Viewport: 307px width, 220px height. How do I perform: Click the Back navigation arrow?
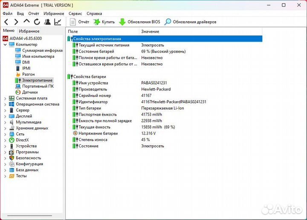pyautogui.click(x=6, y=22)
